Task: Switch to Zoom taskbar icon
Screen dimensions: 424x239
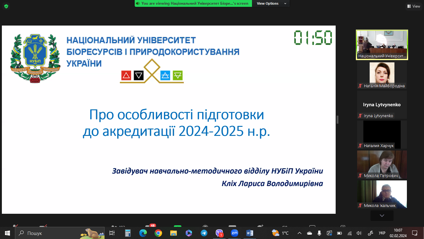Action: [234, 233]
